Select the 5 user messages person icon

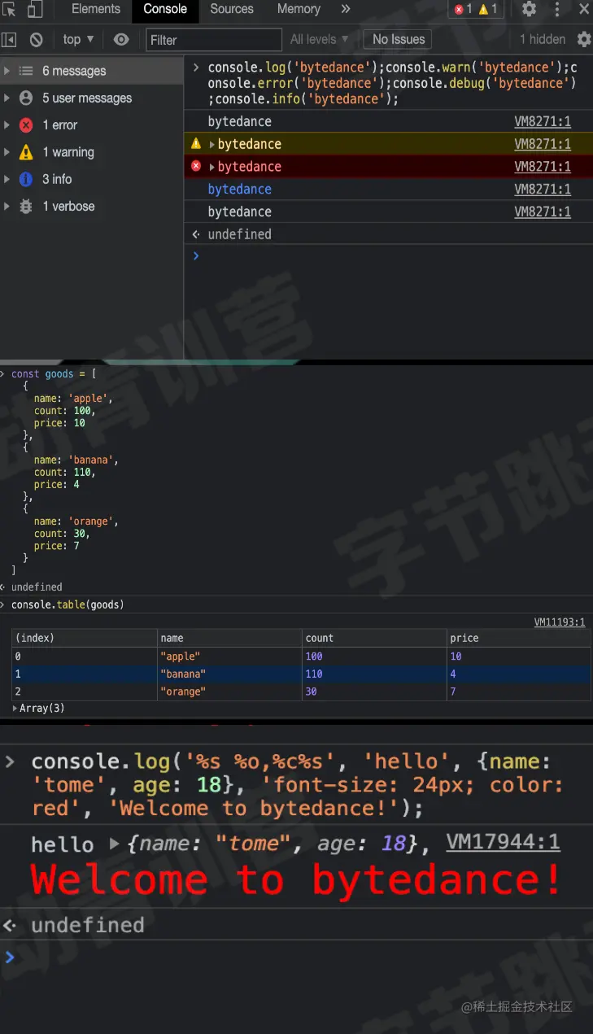26,98
